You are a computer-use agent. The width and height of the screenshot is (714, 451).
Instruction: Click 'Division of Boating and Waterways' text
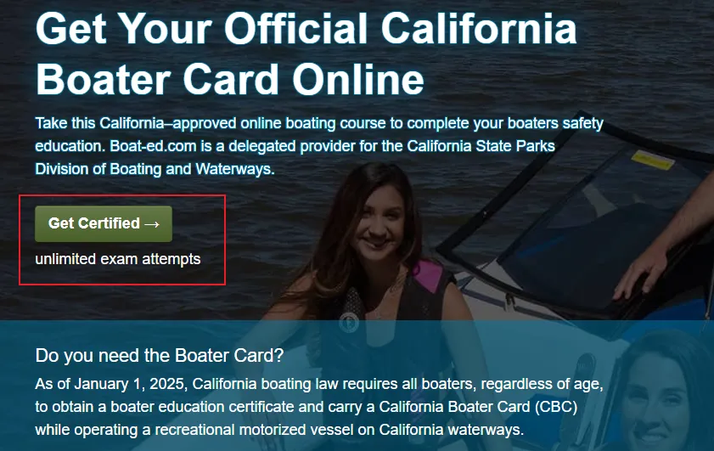click(154, 169)
